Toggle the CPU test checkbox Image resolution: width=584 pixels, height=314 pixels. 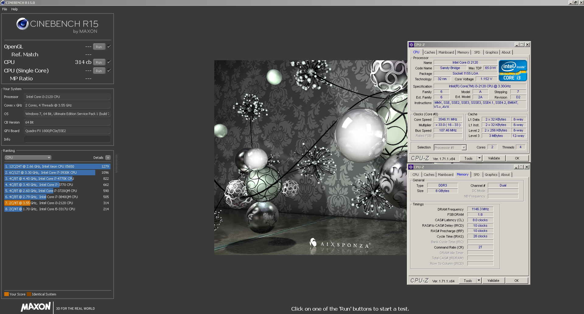click(x=109, y=62)
